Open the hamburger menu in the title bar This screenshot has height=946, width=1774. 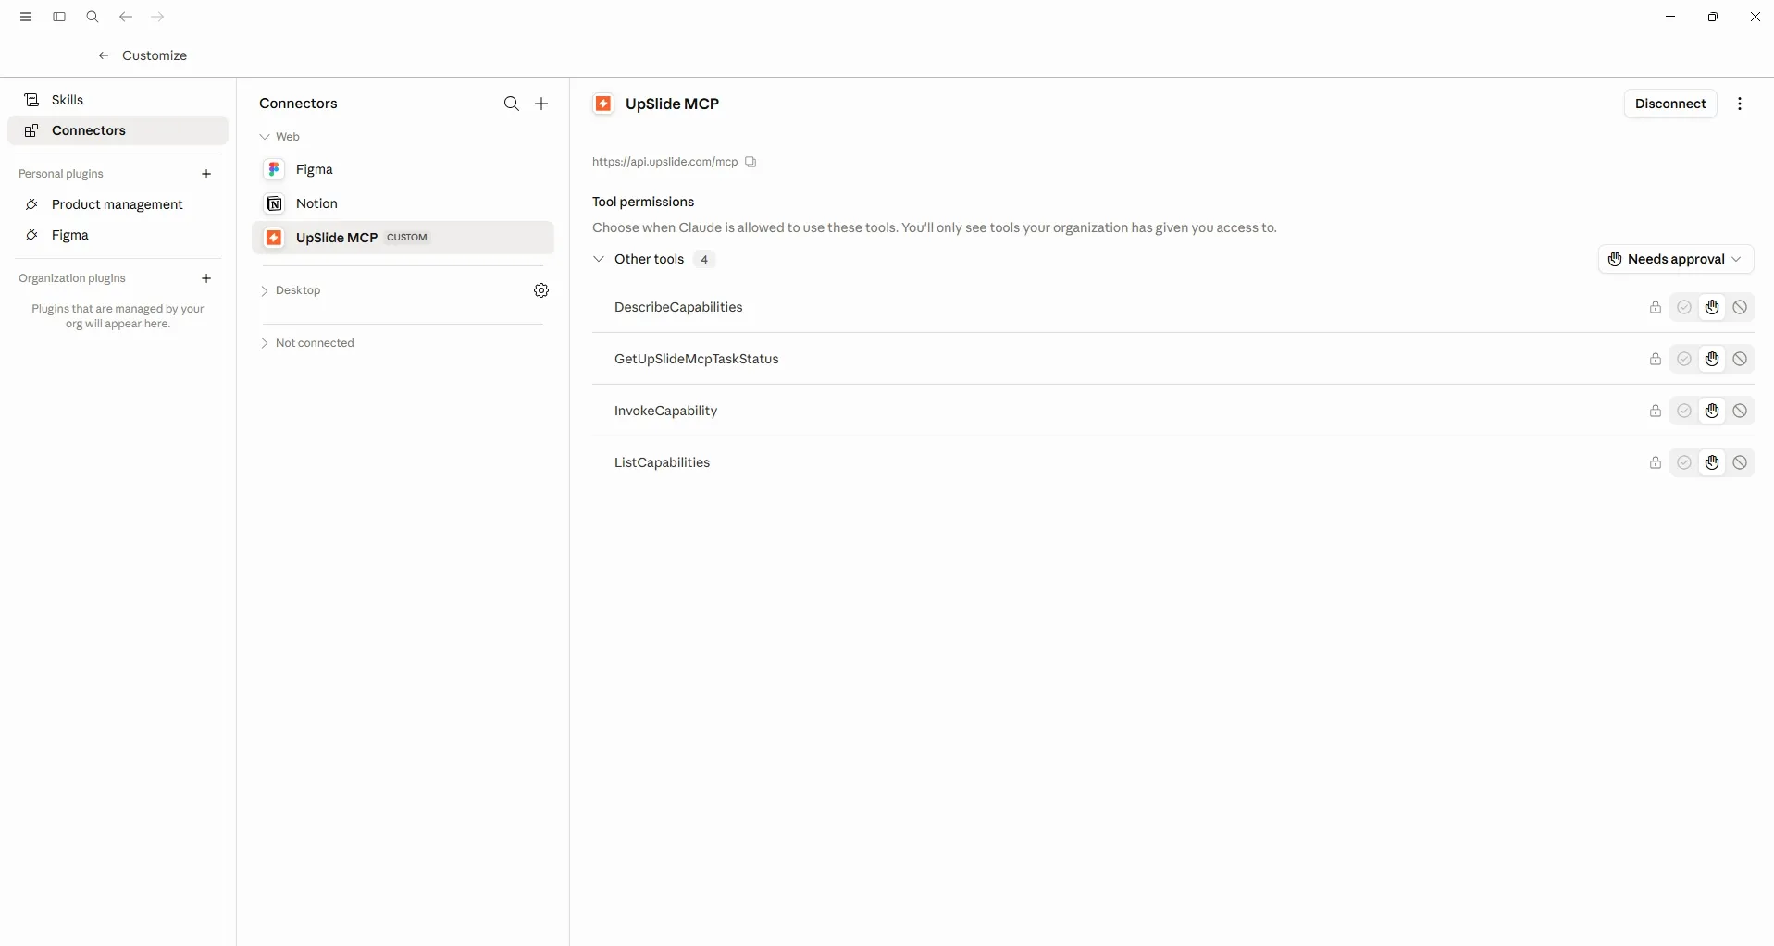tap(26, 17)
